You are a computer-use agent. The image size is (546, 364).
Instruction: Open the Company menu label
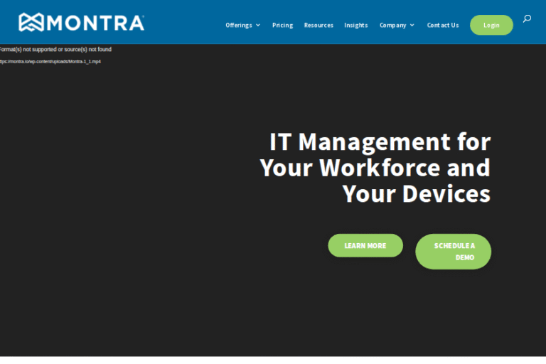tap(392, 26)
